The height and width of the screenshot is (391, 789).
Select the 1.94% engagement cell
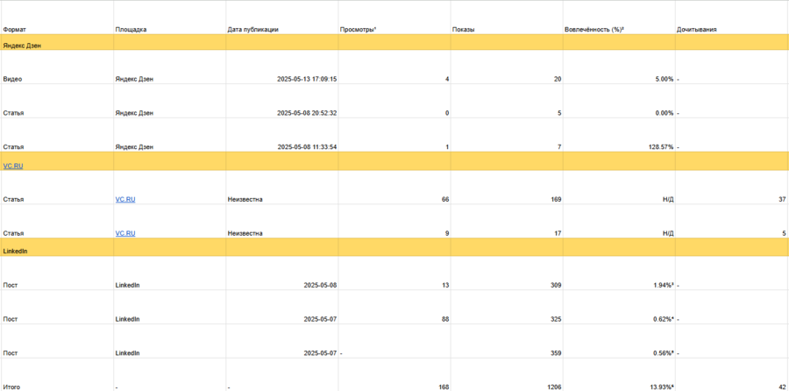[x=619, y=274]
